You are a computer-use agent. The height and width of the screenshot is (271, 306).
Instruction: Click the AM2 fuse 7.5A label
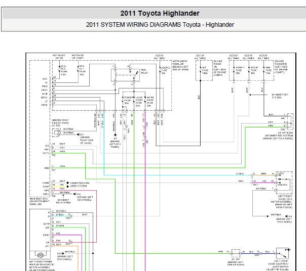pyautogui.click(x=269, y=70)
